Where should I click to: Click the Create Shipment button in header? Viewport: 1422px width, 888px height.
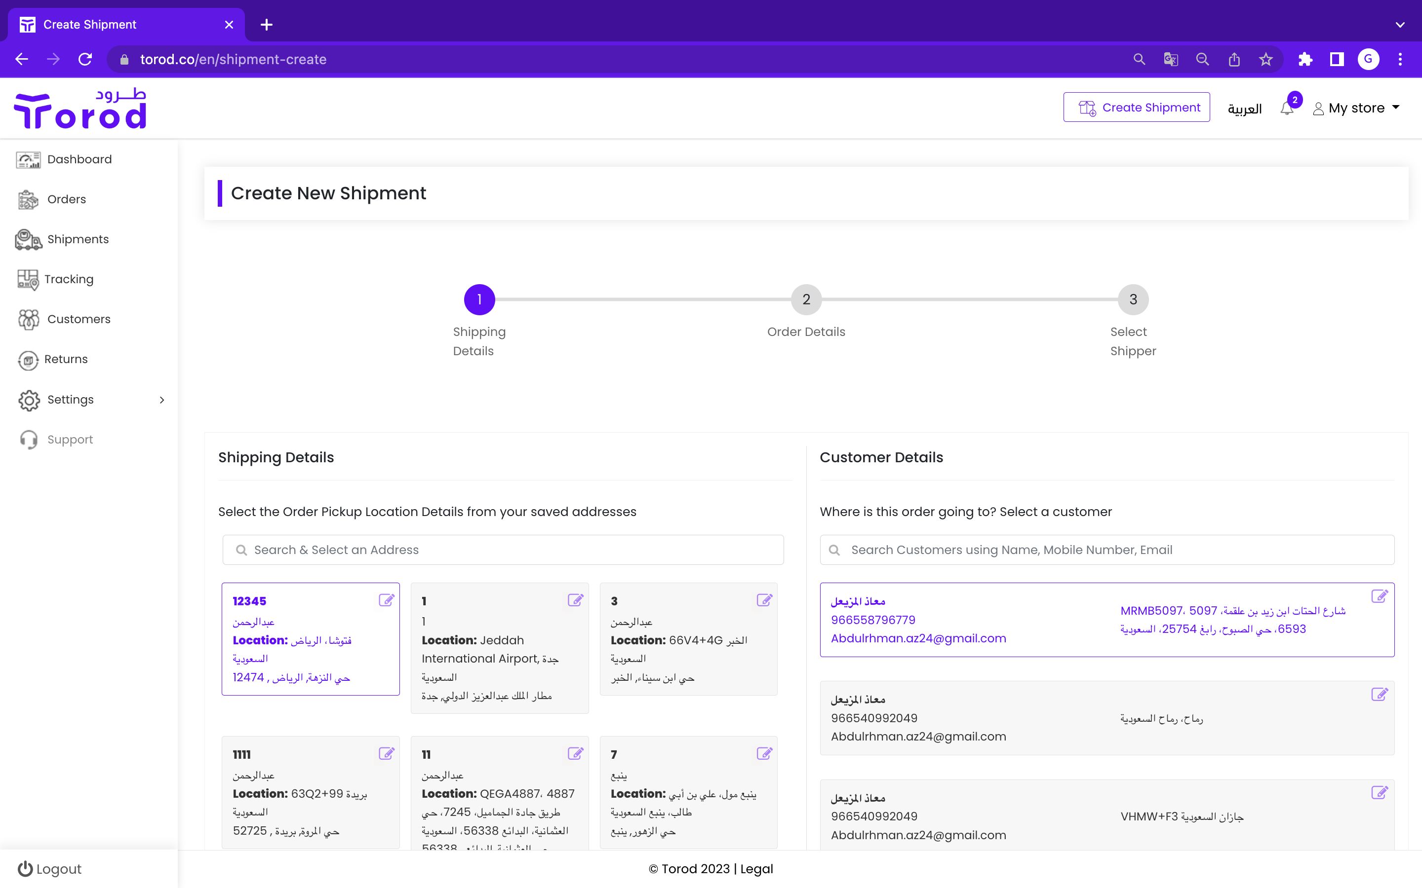tap(1137, 108)
